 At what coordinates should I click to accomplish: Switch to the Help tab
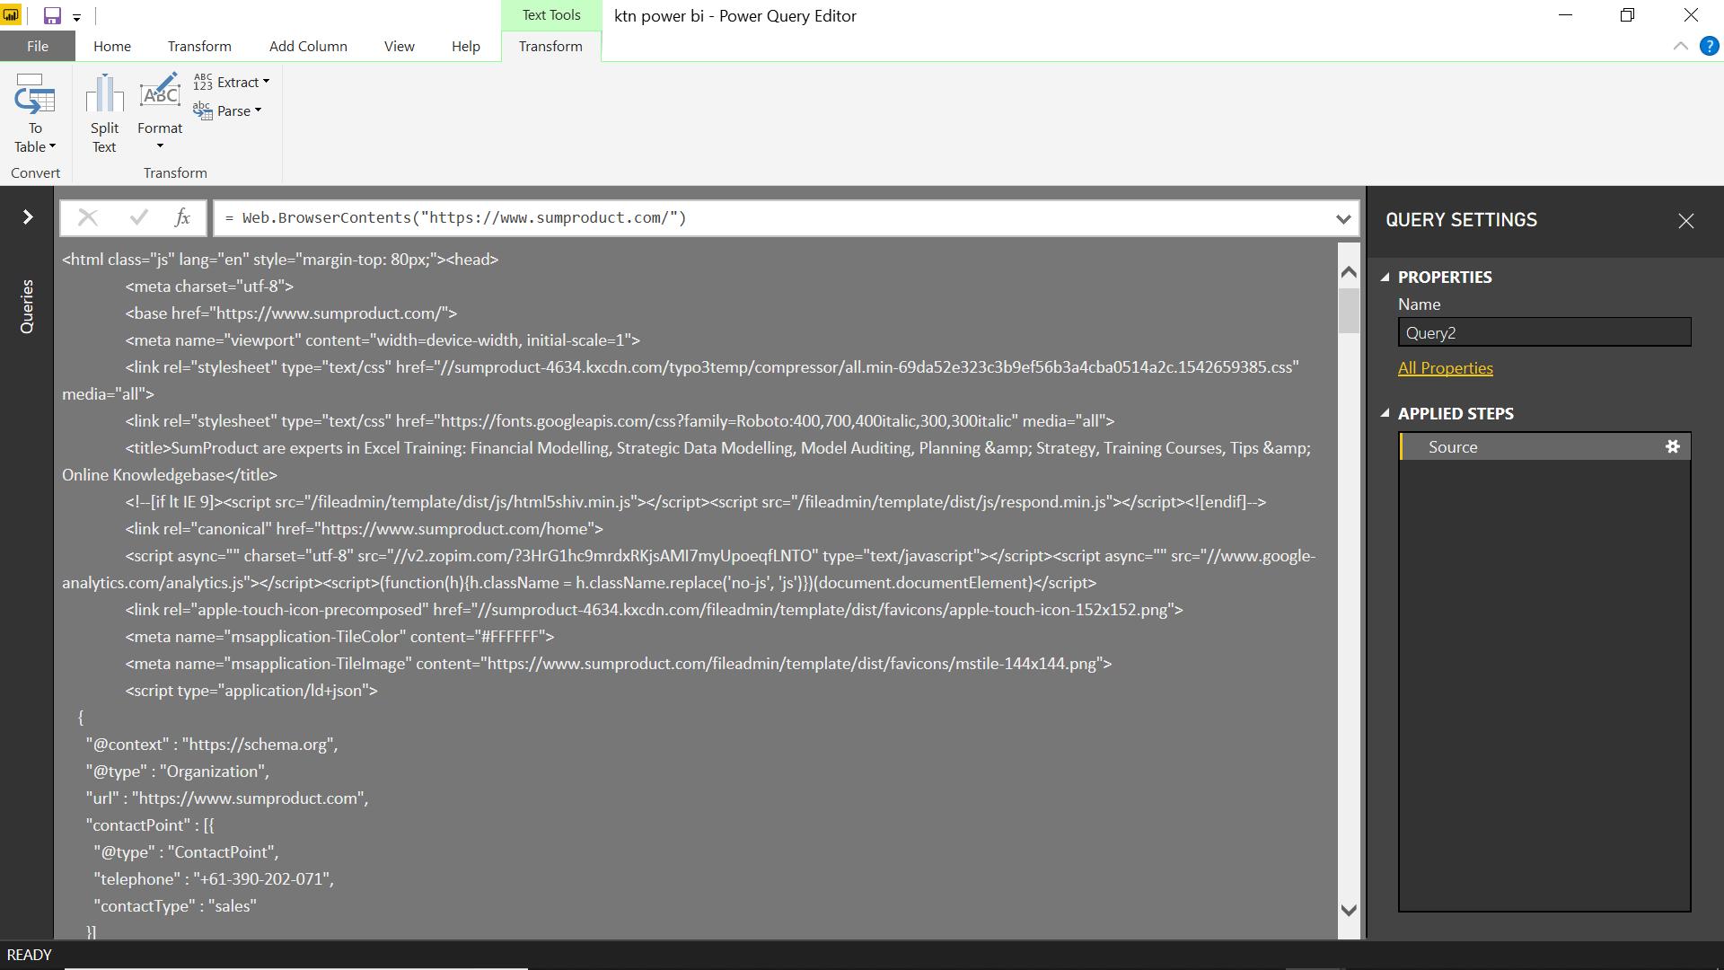pos(466,47)
